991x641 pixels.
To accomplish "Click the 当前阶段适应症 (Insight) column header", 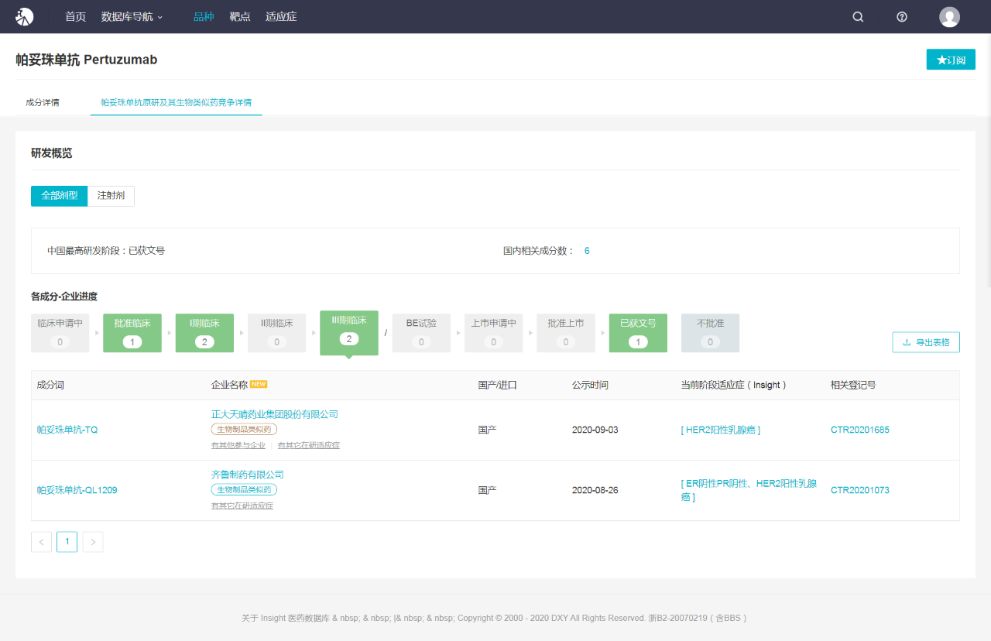I will coord(734,385).
